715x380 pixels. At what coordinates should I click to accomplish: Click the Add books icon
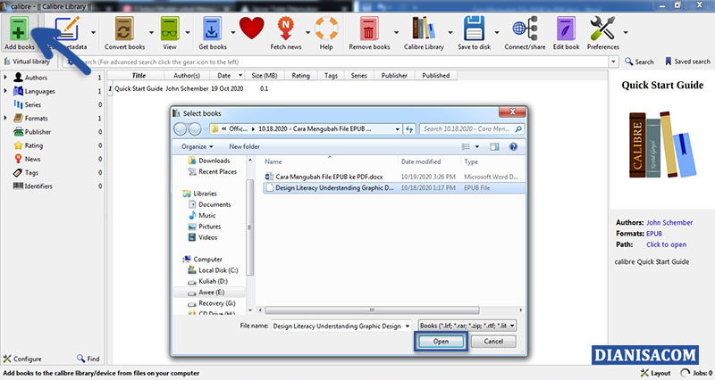click(20, 30)
